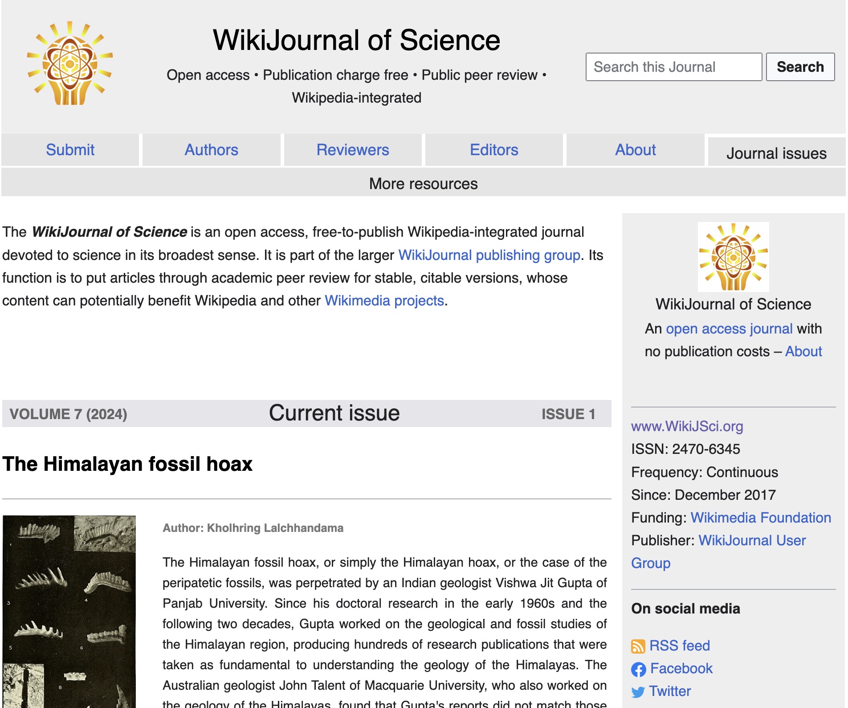Visit the www.WikiJSci.org link
This screenshot has width=848, height=708.
point(687,427)
